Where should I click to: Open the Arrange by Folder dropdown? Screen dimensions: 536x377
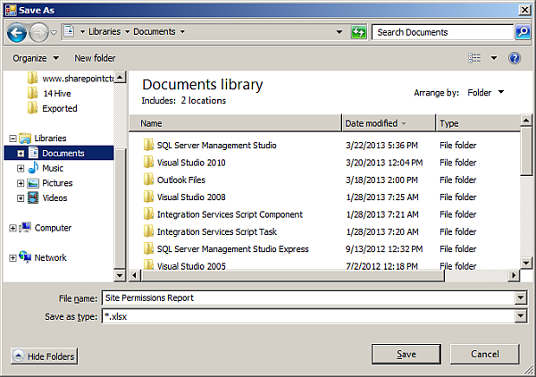click(x=486, y=92)
